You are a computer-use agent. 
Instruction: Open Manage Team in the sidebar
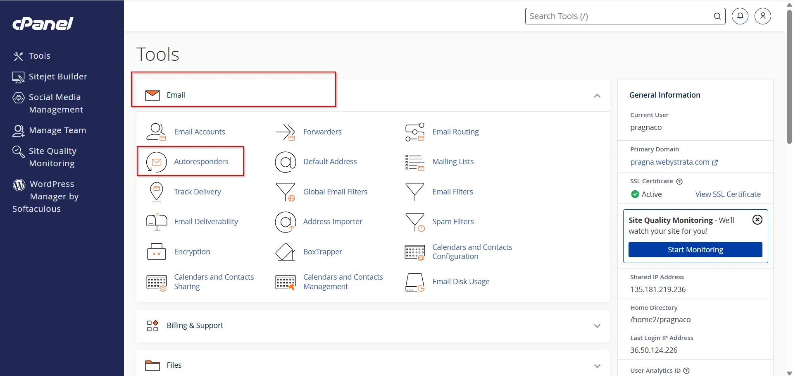tap(49, 130)
